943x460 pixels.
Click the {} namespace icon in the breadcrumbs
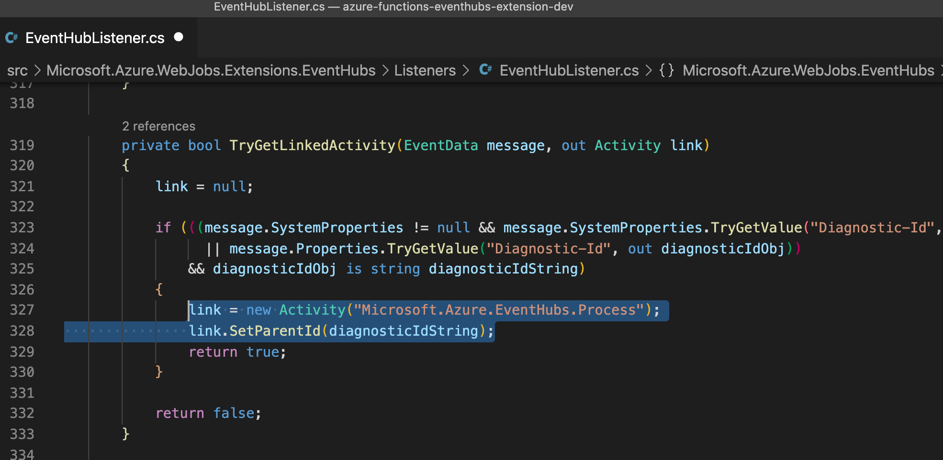(x=667, y=70)
